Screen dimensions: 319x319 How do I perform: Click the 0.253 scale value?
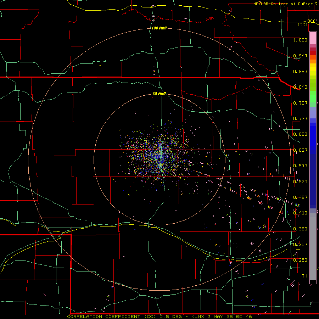(300, 260)
